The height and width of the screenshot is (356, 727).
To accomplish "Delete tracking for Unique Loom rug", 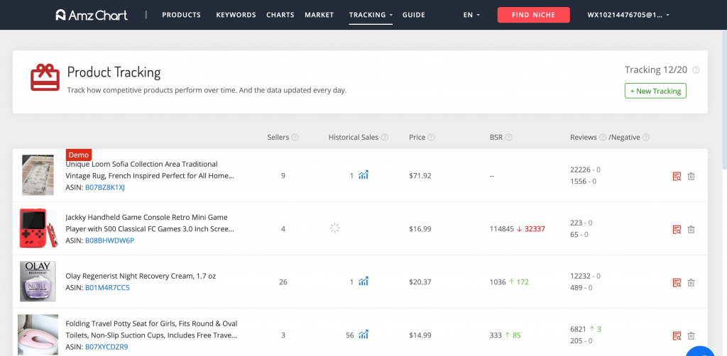I will (x=691, y=177).
